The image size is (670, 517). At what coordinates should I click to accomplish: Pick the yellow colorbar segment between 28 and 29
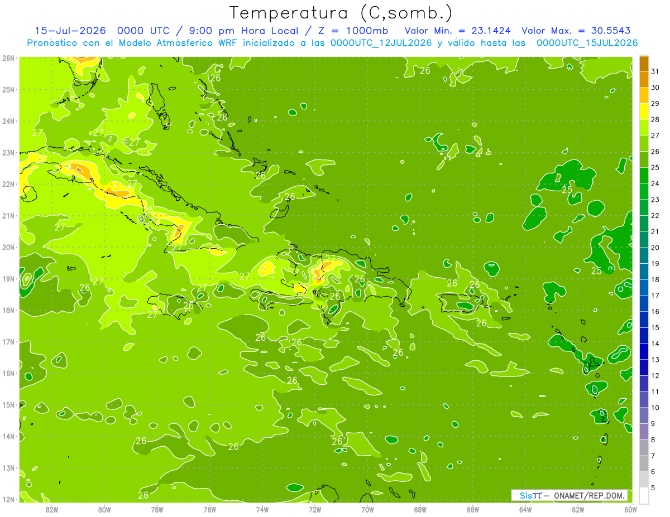point(644,111)
